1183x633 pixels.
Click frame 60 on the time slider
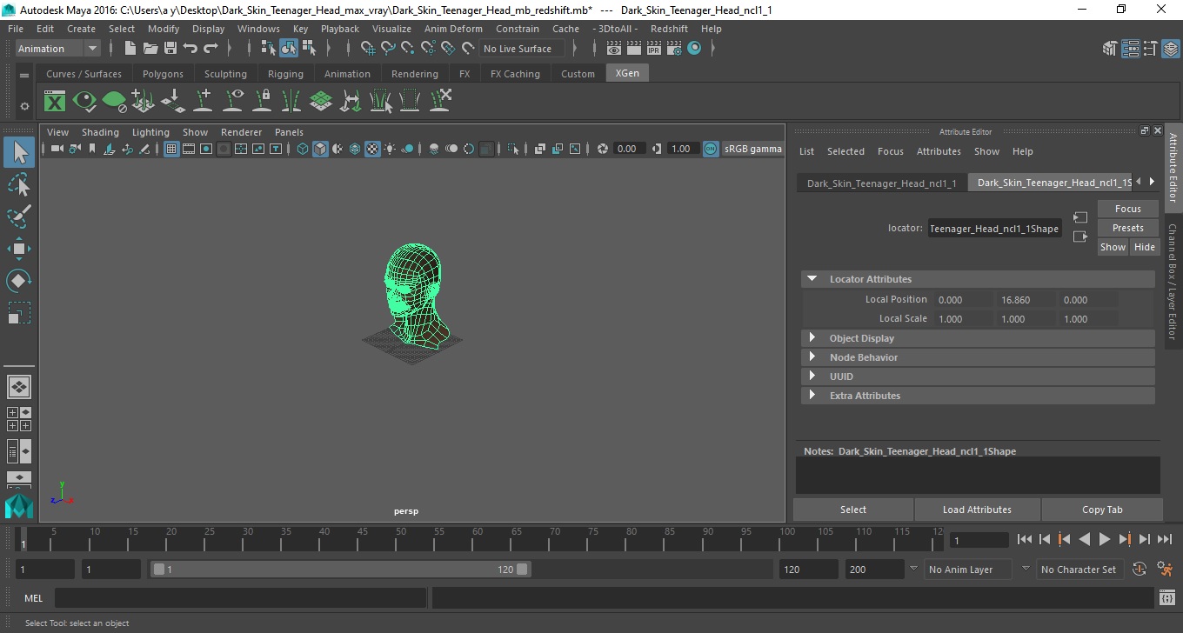[478, 538]
